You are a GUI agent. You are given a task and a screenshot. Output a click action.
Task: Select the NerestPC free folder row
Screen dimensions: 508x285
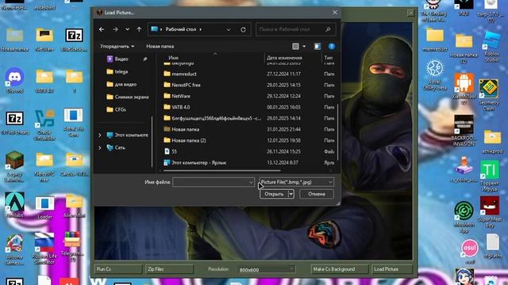(248, 85)
